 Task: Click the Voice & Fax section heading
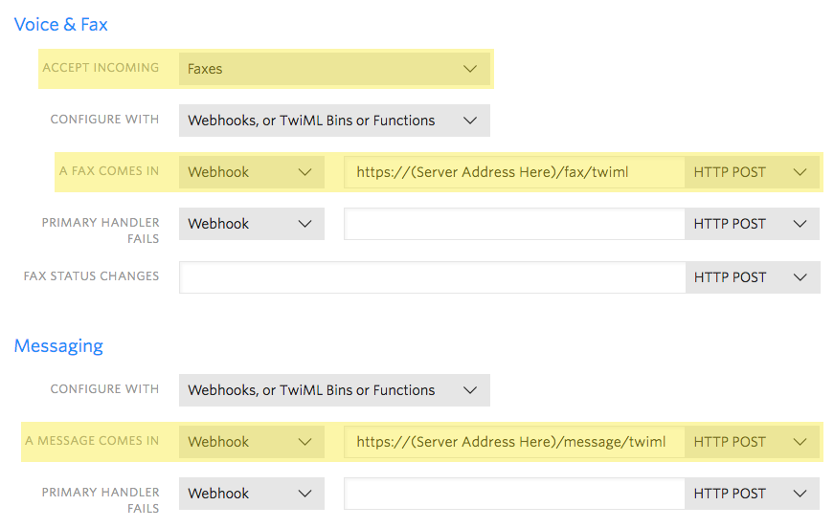coord(61,25)
